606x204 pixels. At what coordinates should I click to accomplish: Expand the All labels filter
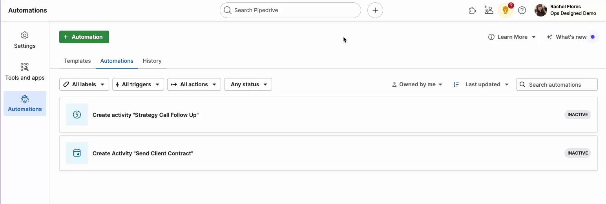(x=84, y=84)
